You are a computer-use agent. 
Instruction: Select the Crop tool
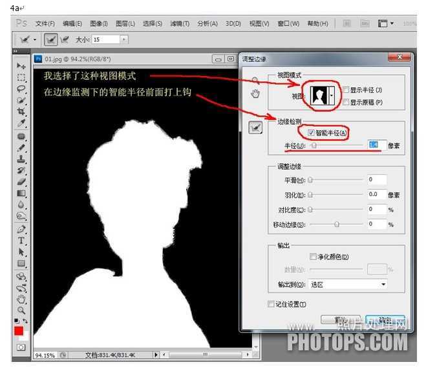coord(21,112)
